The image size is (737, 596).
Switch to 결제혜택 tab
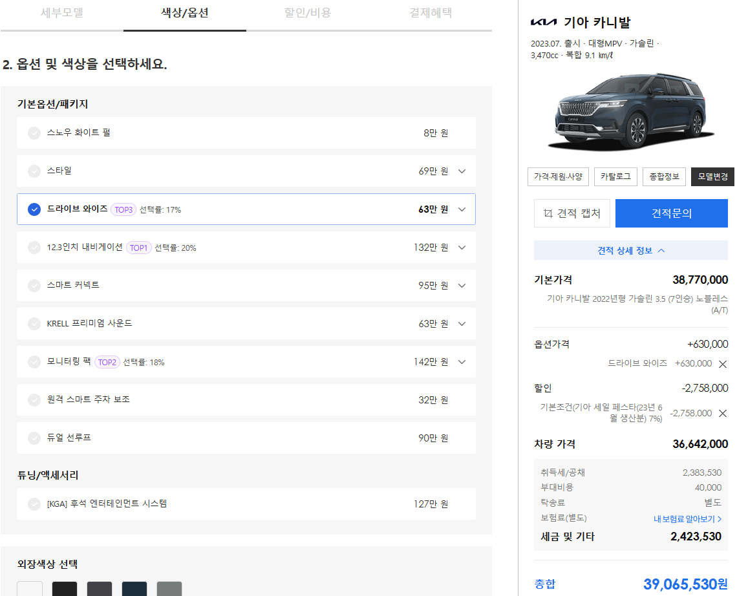[431, 13]
